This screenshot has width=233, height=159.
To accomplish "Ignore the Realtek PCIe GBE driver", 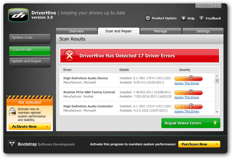I will [187, 97].
